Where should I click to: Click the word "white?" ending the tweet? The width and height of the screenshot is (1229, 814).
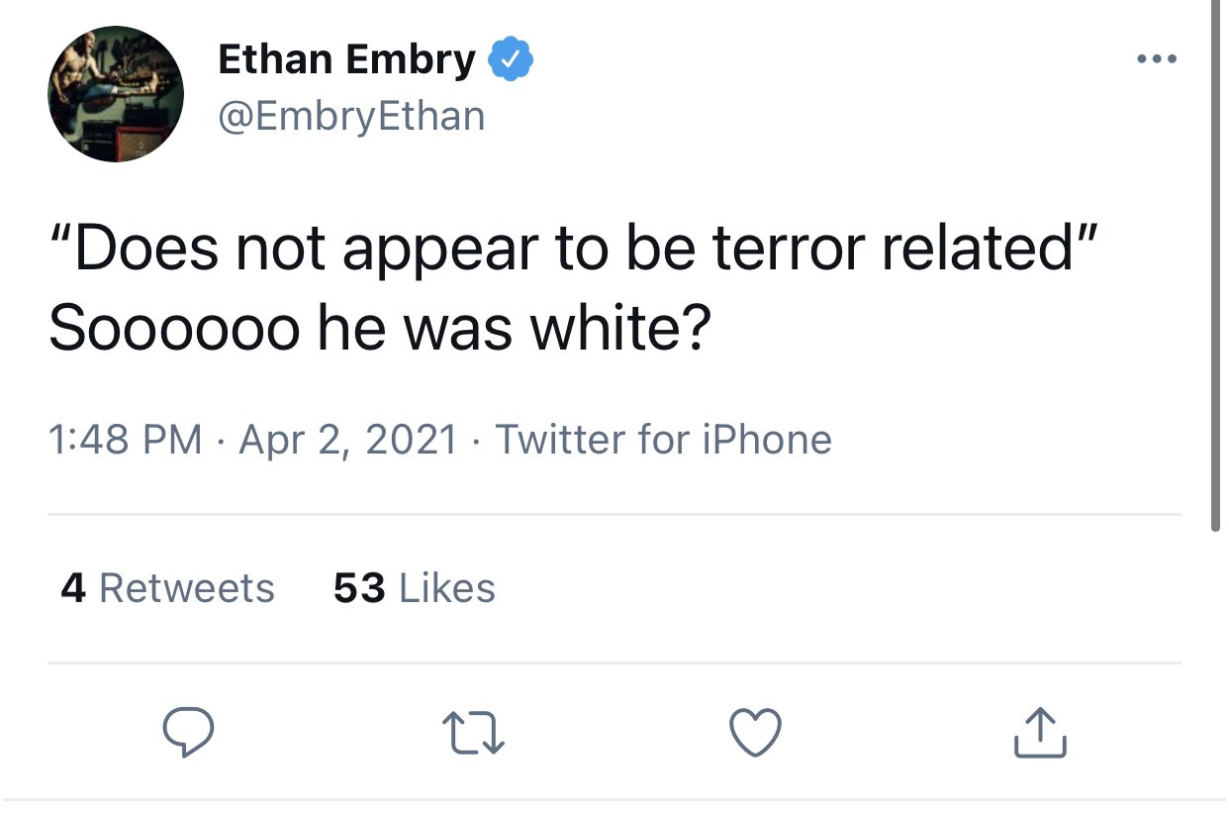coord(620,329)
